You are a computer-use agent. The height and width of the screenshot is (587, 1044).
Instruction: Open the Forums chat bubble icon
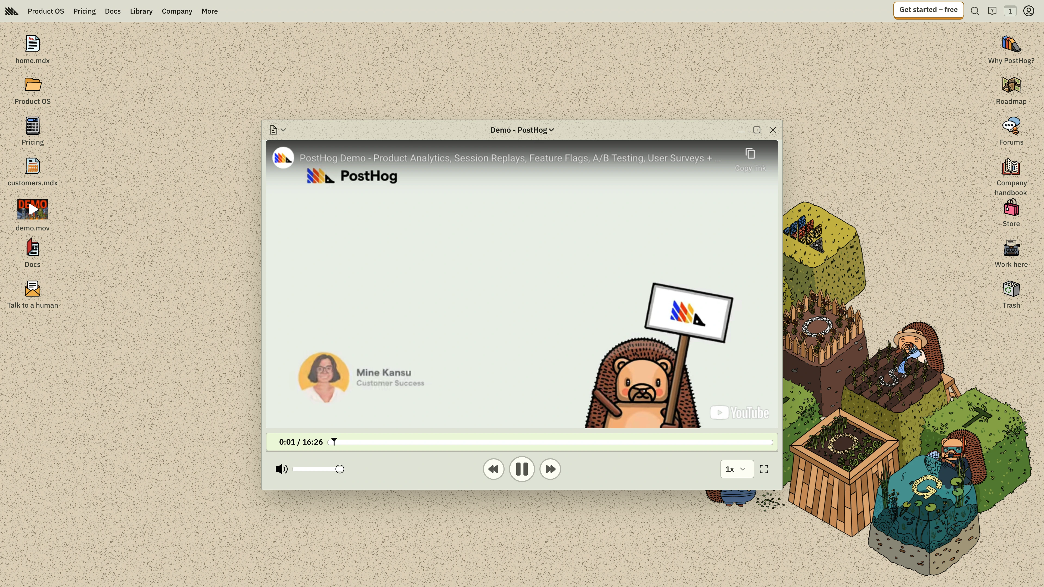pos(1011,126)
